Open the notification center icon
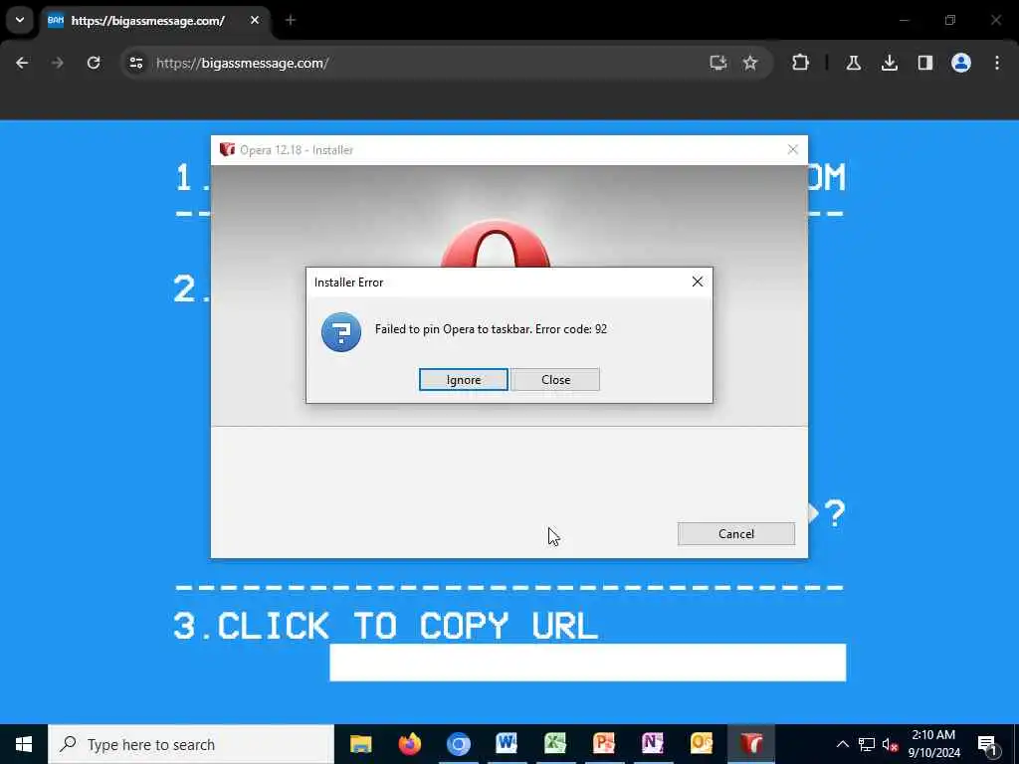 (988, 744)
